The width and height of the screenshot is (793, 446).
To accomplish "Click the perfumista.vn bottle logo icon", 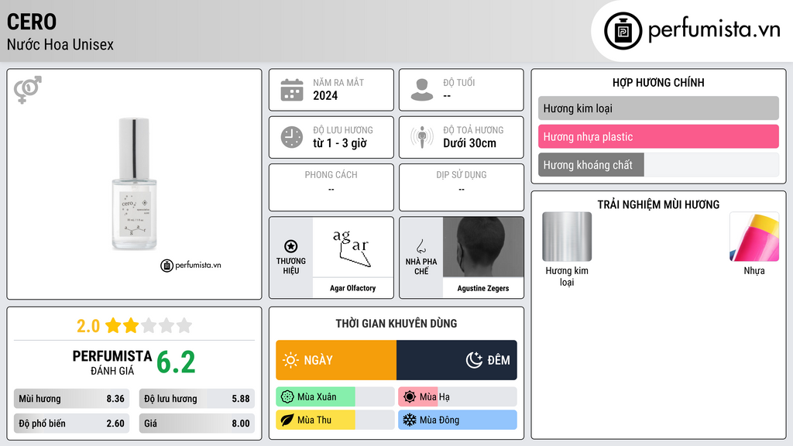I will click(623, 31).
